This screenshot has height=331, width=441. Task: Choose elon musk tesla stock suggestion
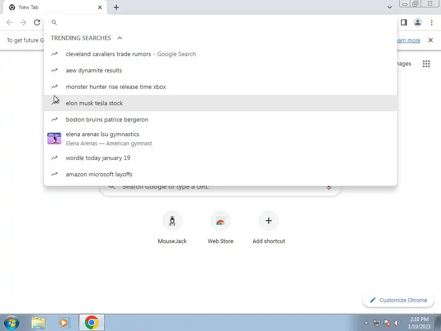(220, 103)
